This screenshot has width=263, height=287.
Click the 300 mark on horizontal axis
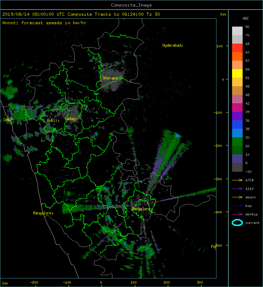[x=200, y=283]
